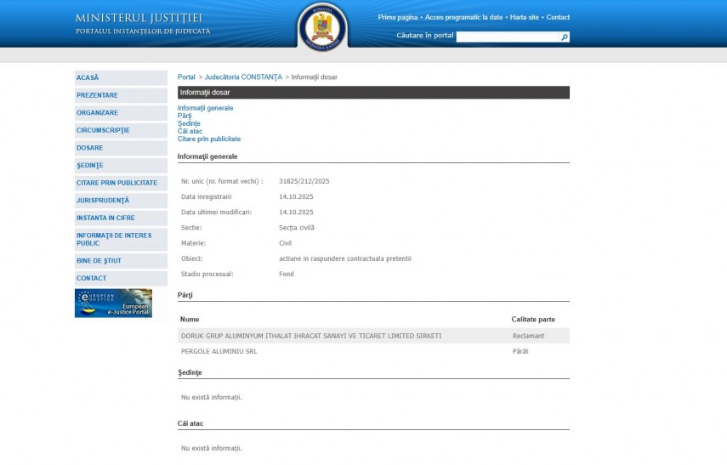Click the search magnifier icon in portal search
This screenshot has width=727, height=465.
tap(564, 37)
